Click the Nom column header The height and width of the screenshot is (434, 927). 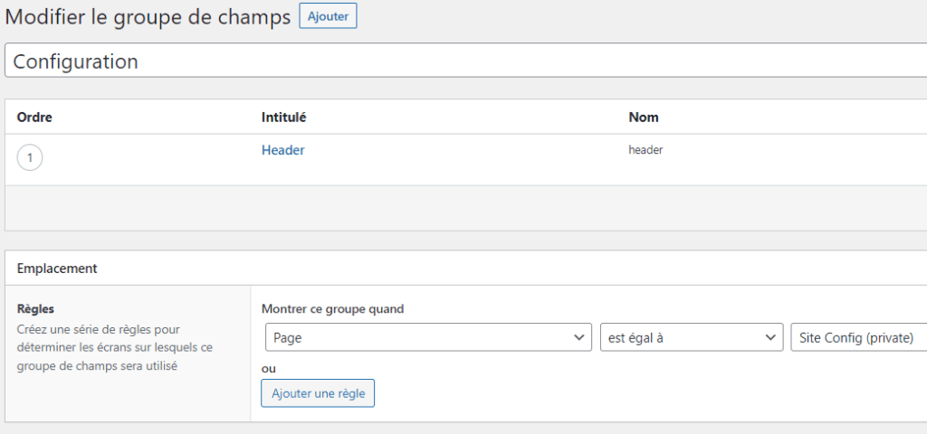pyautogui.click(x=644, y=118)
